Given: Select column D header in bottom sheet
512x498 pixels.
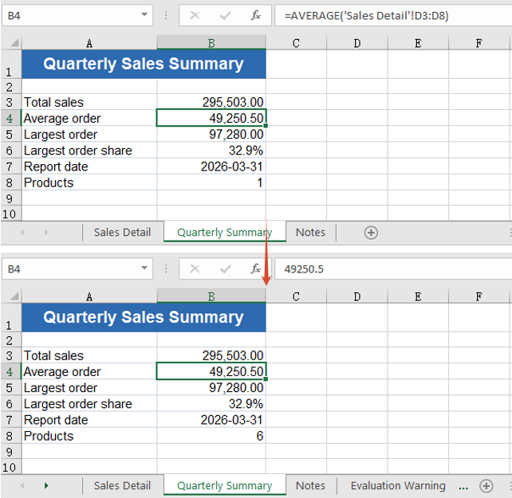Looking at the screenshot, I should (357, 296).
